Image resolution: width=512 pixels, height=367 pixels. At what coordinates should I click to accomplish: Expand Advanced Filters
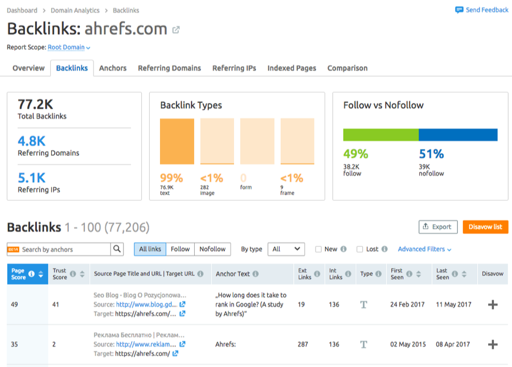pos(424,249)
